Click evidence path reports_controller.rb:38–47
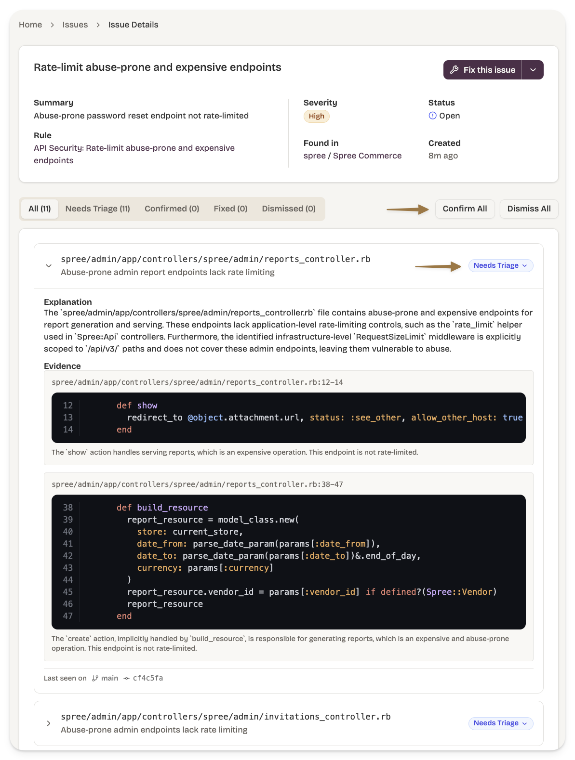This screenshot has width=575, height=760. coord(197,484)
